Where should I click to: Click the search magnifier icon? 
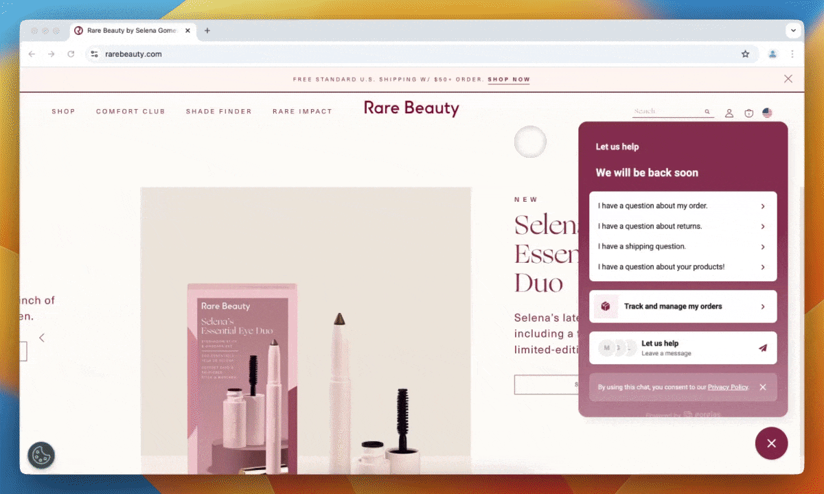pos(707,111)
